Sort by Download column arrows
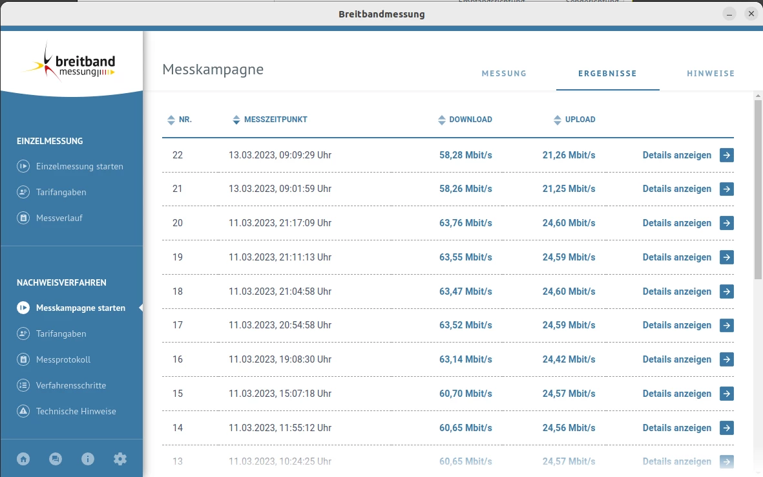 441,120
